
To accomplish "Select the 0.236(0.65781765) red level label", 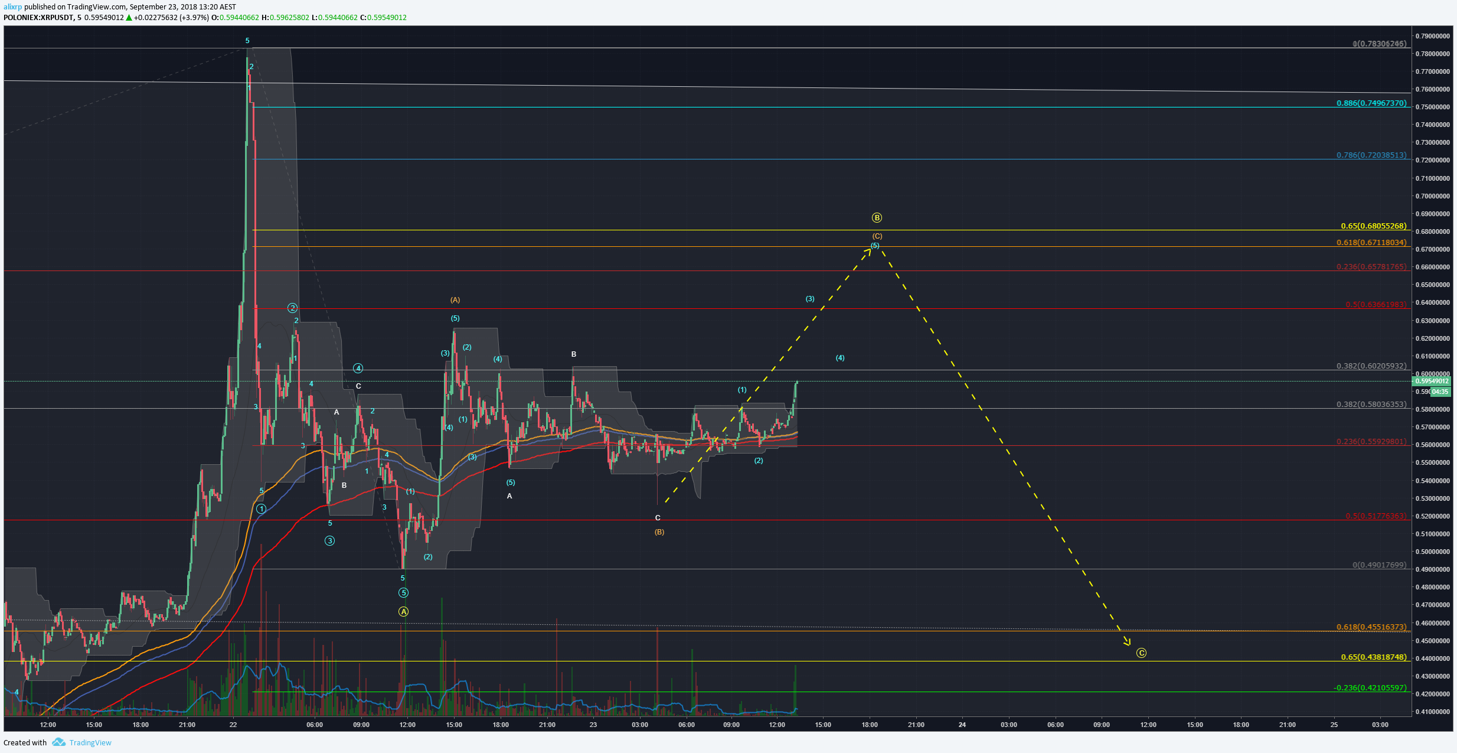I will pos(1371,266).
